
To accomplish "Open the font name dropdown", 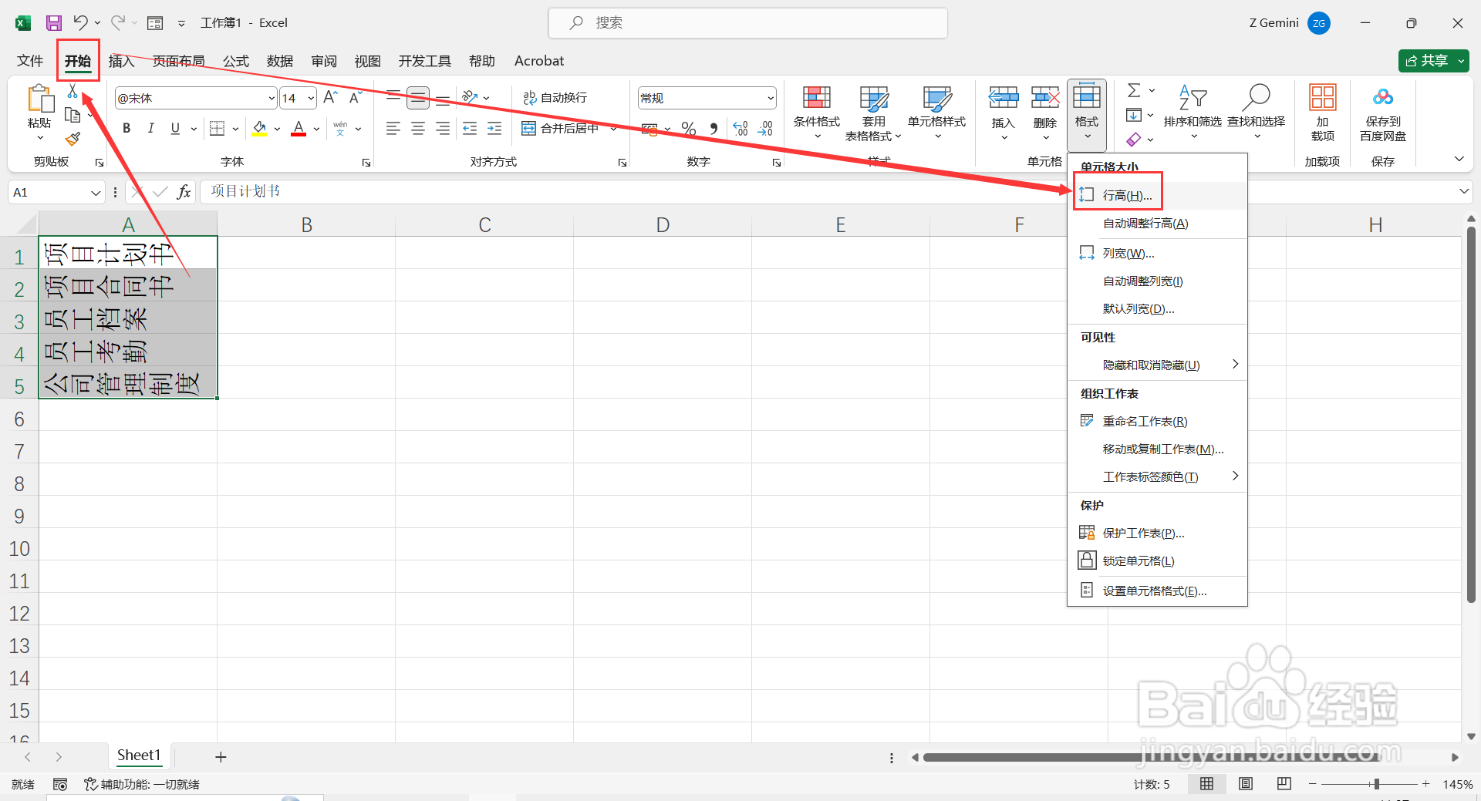I will coord(272,99).
